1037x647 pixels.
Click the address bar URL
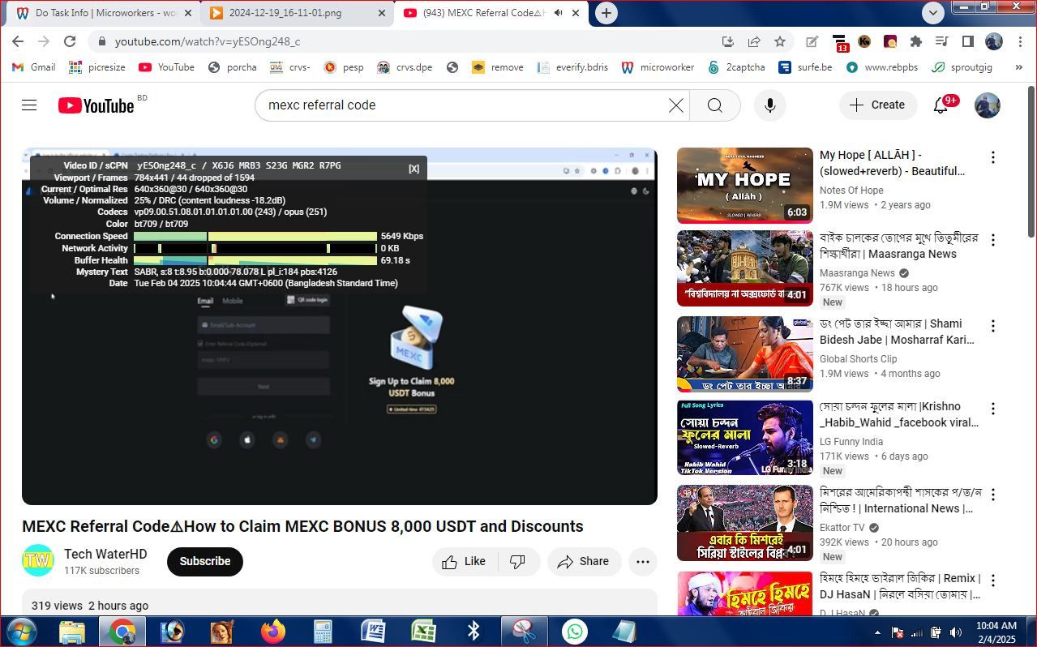coord(208,41)
